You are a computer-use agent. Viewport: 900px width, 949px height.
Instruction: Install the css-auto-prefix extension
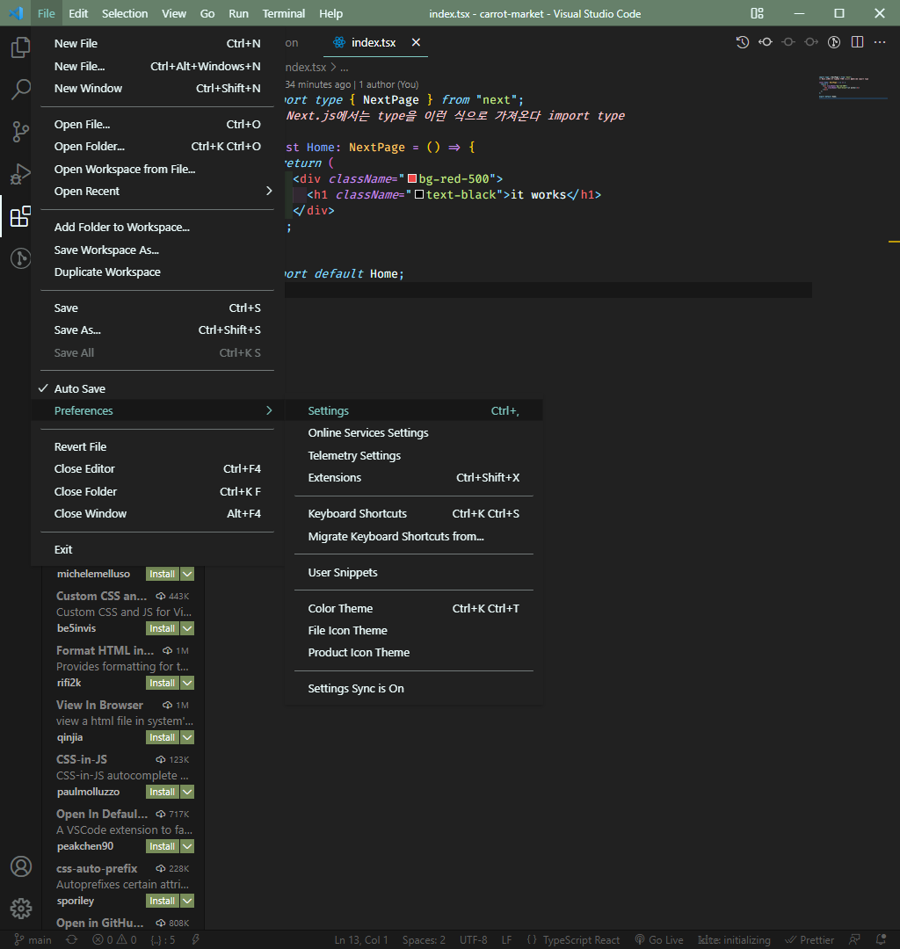(x=163, y=901)
